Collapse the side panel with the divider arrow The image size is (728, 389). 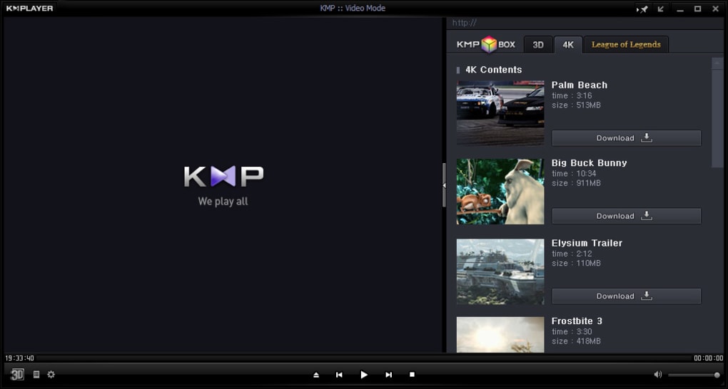point(444,185)
